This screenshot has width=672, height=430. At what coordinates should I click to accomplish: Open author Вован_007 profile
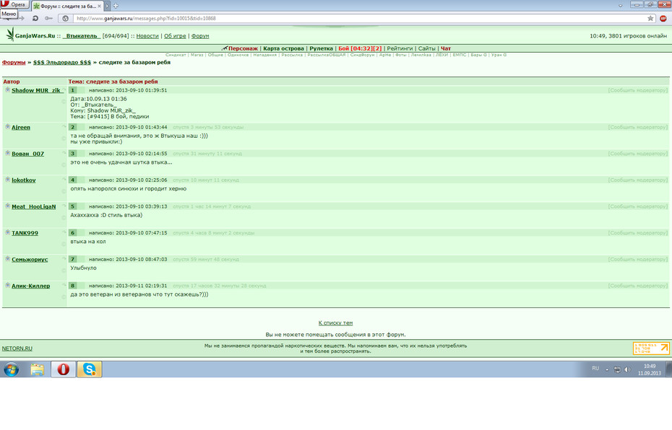[x=28, y=154]
